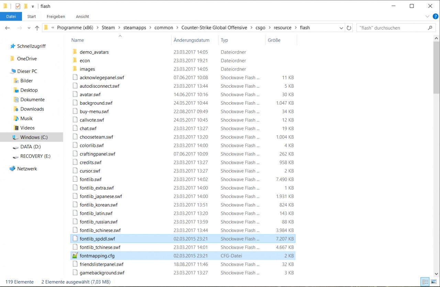Select the file buy-menu.swf

pos(94,111)
